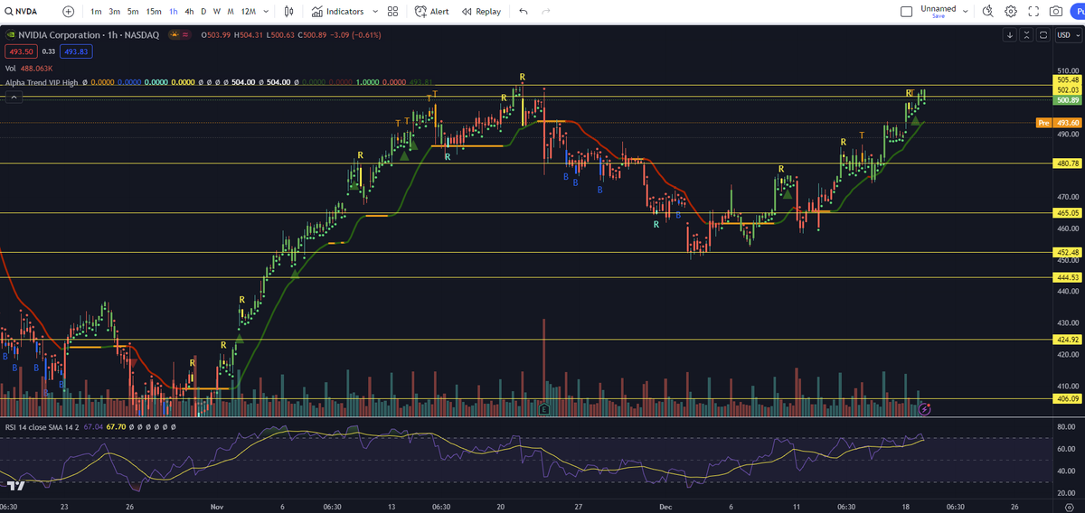This screenshot has height=513, width=1085.
Task: Select the 3m timeframe
Action: pos(114,12)
